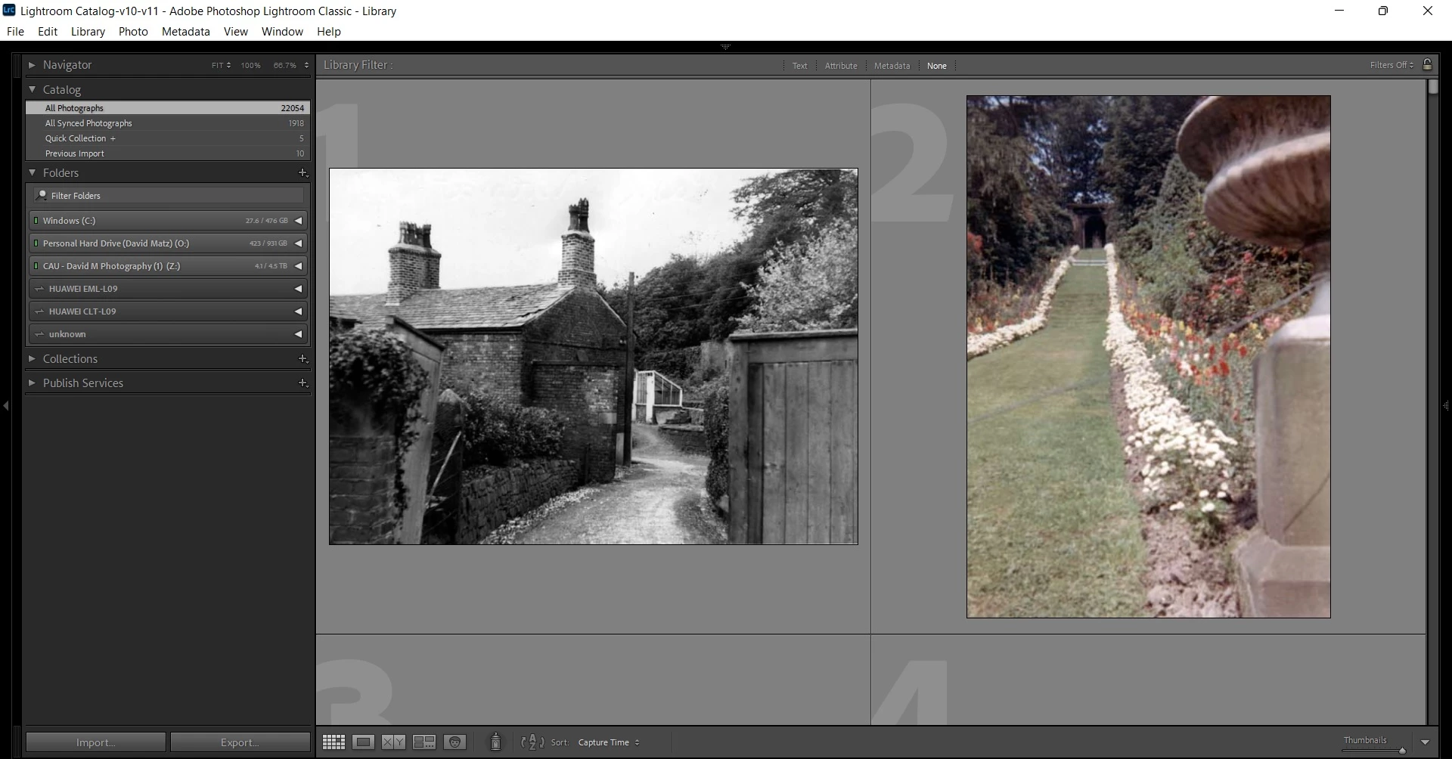Screen dimensions: 1452x759
Task: Select the black and white cottage photo
Action: 594,356
